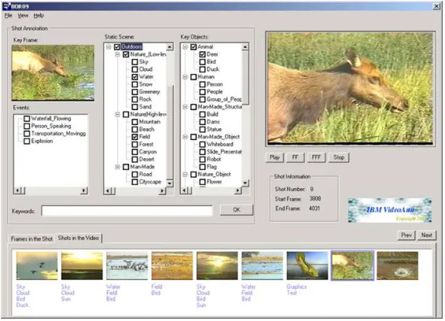This screenshot has width=445, height=321.
Task: Click Key Objects scroll down arrow
Action: coord(245,183)
